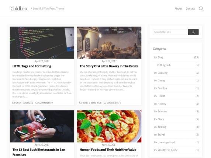
Task: Select the WordPress Guide category link
Action: click(x=168, y=150)
